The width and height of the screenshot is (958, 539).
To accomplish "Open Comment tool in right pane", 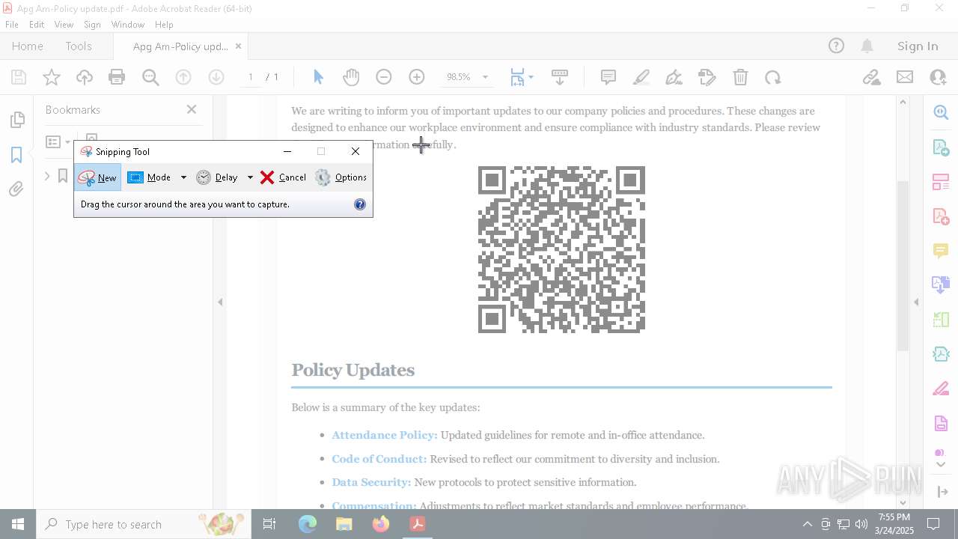I will coord(941,251).
